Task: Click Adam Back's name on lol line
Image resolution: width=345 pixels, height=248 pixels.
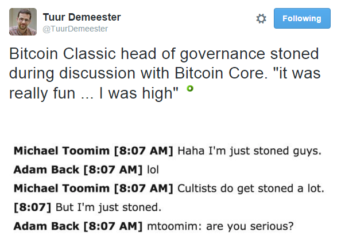Action: pyautogui.click(x=46, y=170)
